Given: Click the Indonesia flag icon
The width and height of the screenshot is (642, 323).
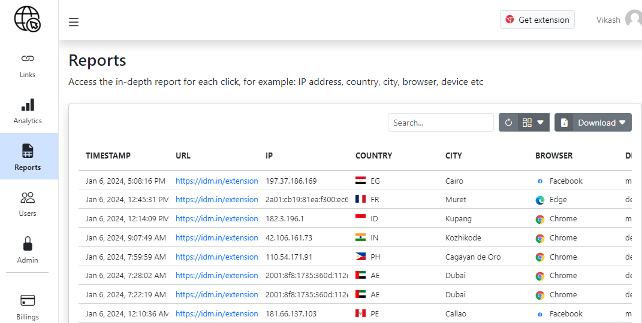Looking at the screenshot, I should 360,217.
